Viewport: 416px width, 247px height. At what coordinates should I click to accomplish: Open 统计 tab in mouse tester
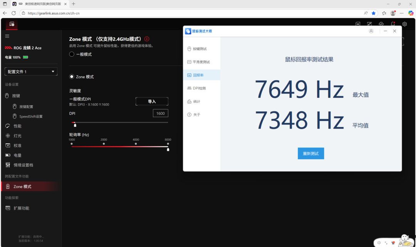pyautogui.click(x=201, y=101)
